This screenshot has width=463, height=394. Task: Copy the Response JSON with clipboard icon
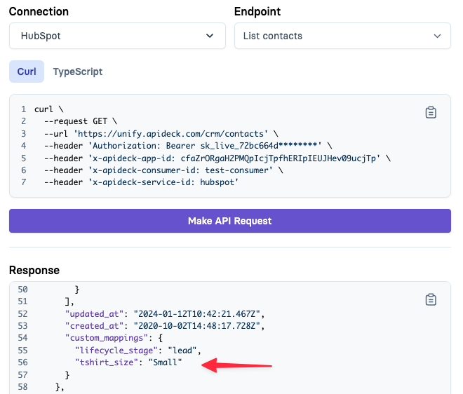coord(431,299)
